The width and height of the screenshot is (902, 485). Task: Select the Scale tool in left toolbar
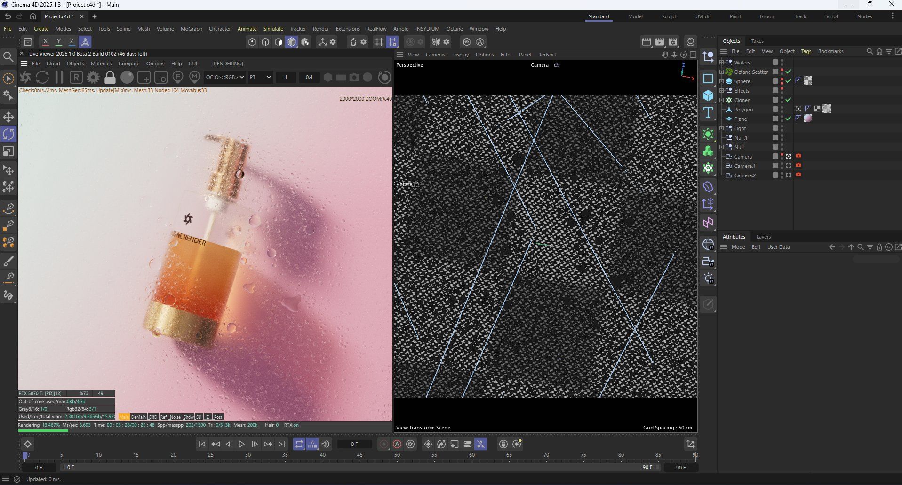point(8,151)
